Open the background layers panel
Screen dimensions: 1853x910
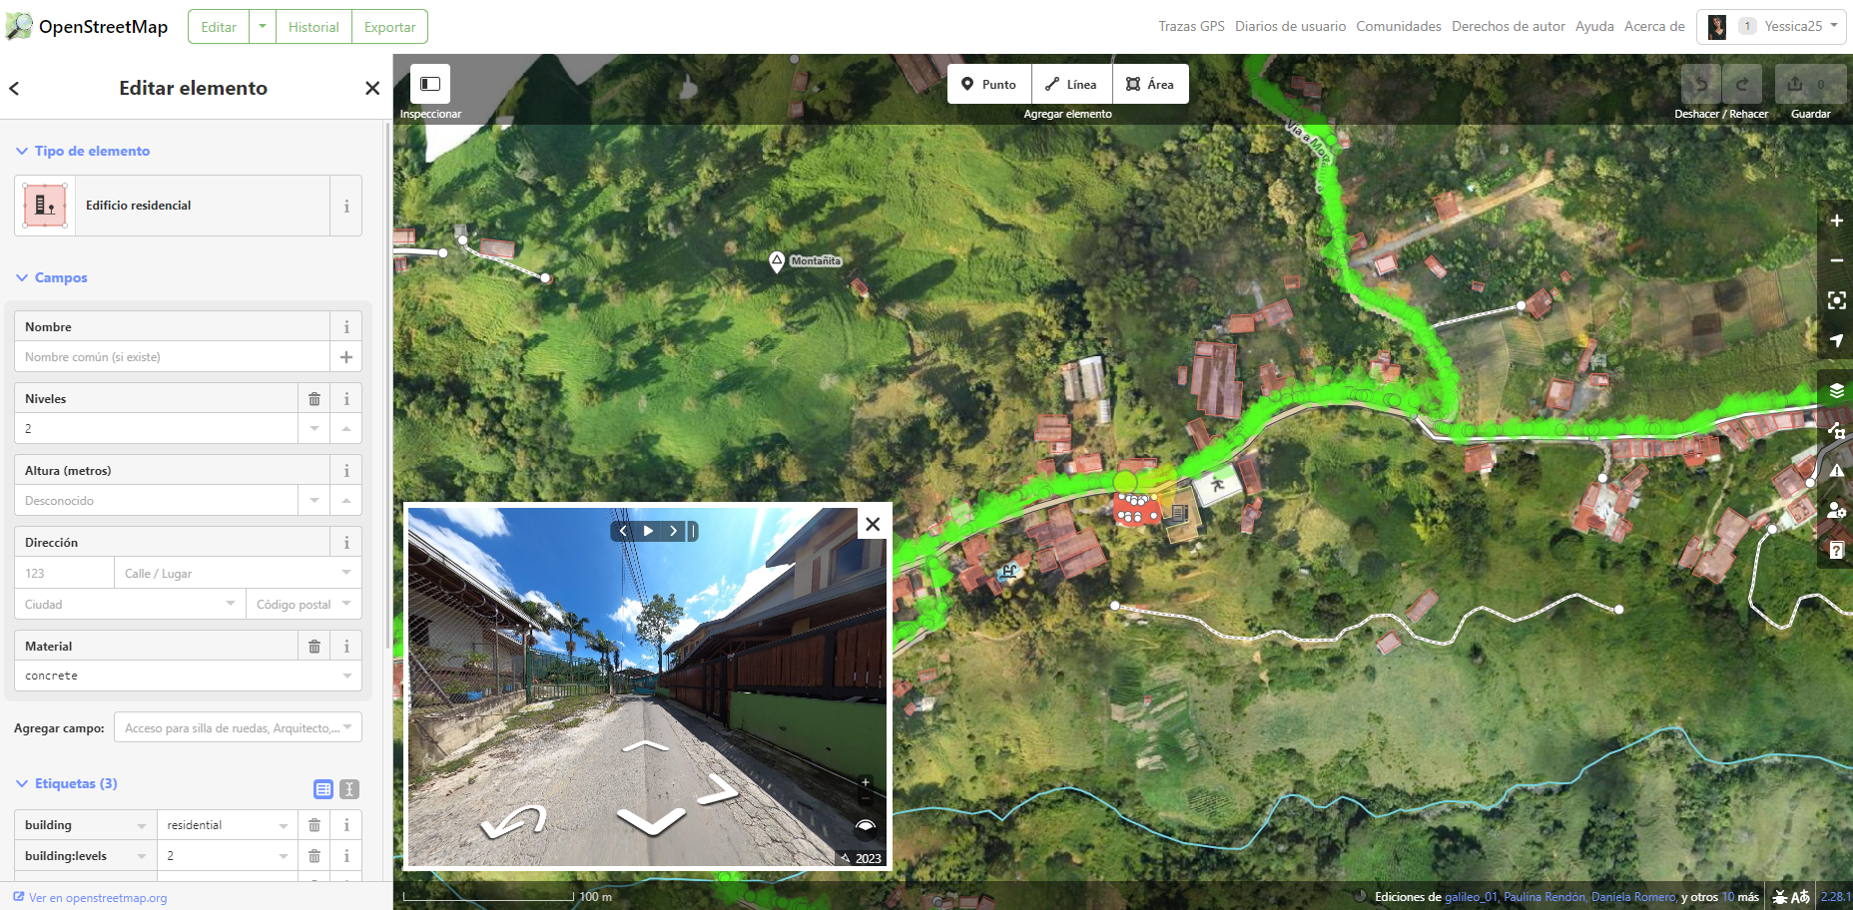(x=1836, y=390)
